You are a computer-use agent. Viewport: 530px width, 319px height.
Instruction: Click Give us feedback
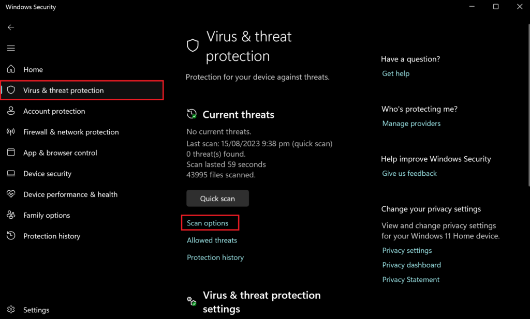[409, 173]
